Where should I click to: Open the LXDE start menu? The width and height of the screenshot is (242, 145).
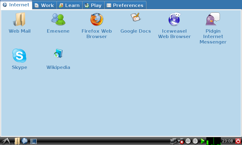tap(5, 141)
